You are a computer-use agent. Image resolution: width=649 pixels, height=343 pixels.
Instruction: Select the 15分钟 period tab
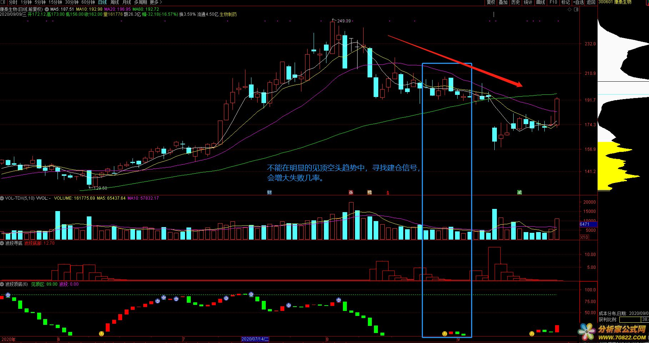click(x=55, y=2)
